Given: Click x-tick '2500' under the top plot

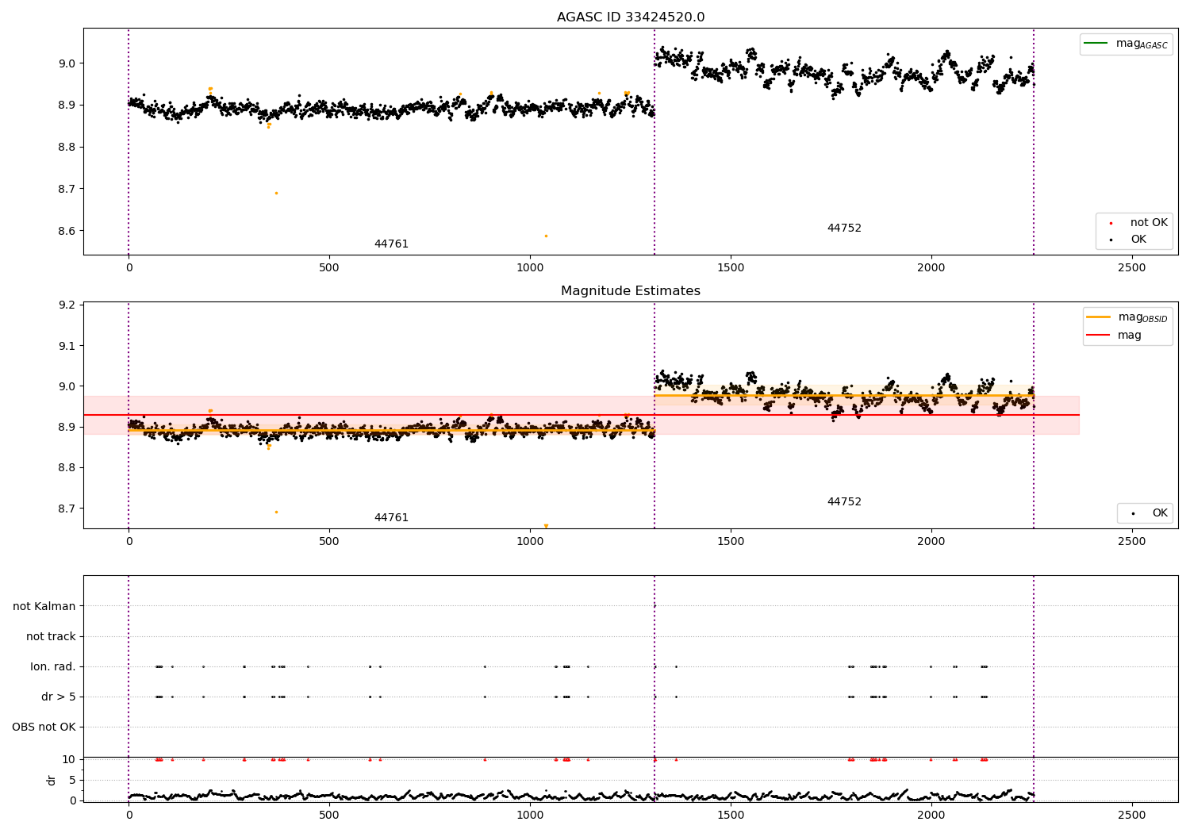Looking at the screenshot, I should (1131, 268).
